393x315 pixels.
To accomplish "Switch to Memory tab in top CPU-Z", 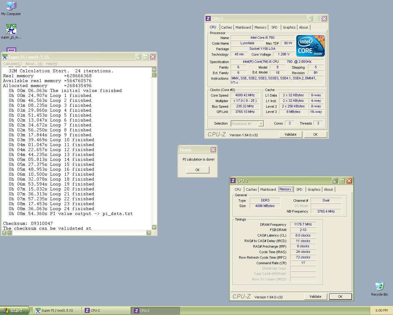I will [260, 27].
